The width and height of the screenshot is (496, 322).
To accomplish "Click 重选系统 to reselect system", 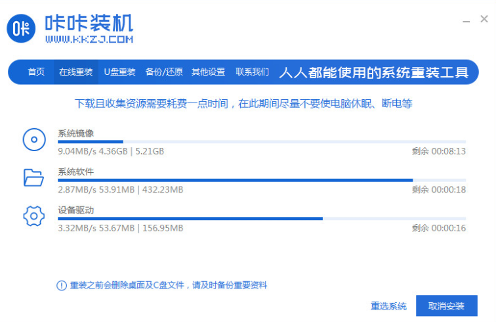I will pos(388,306).
